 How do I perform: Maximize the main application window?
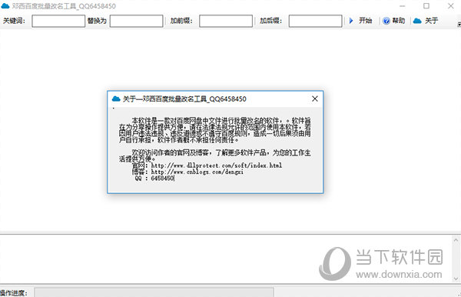426,6
